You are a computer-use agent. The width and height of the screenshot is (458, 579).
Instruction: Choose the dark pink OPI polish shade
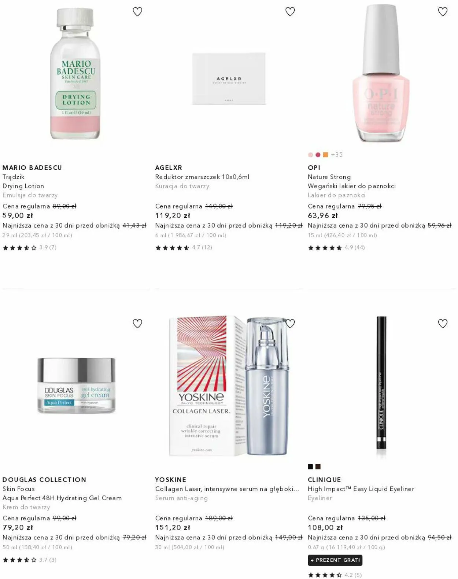point(318,155)
